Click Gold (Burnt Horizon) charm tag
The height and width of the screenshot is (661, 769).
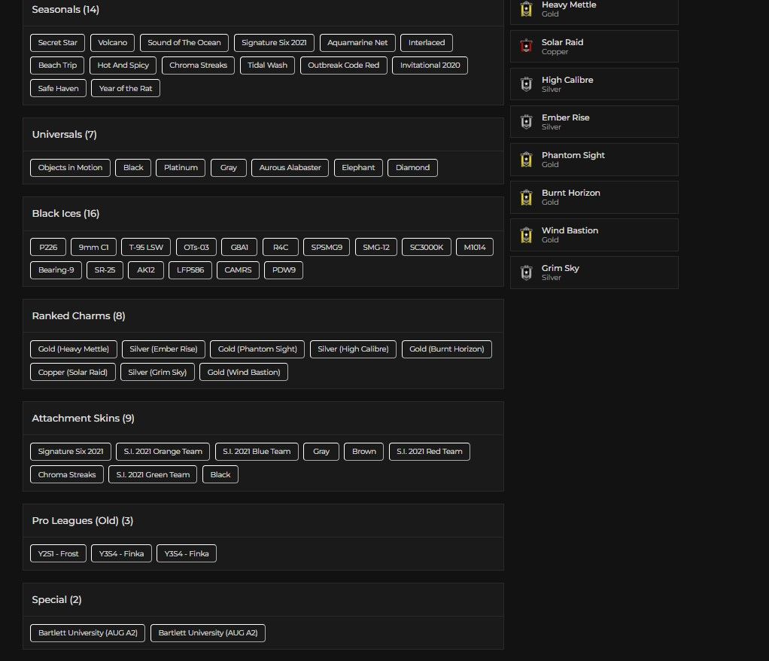coord(447,349)
